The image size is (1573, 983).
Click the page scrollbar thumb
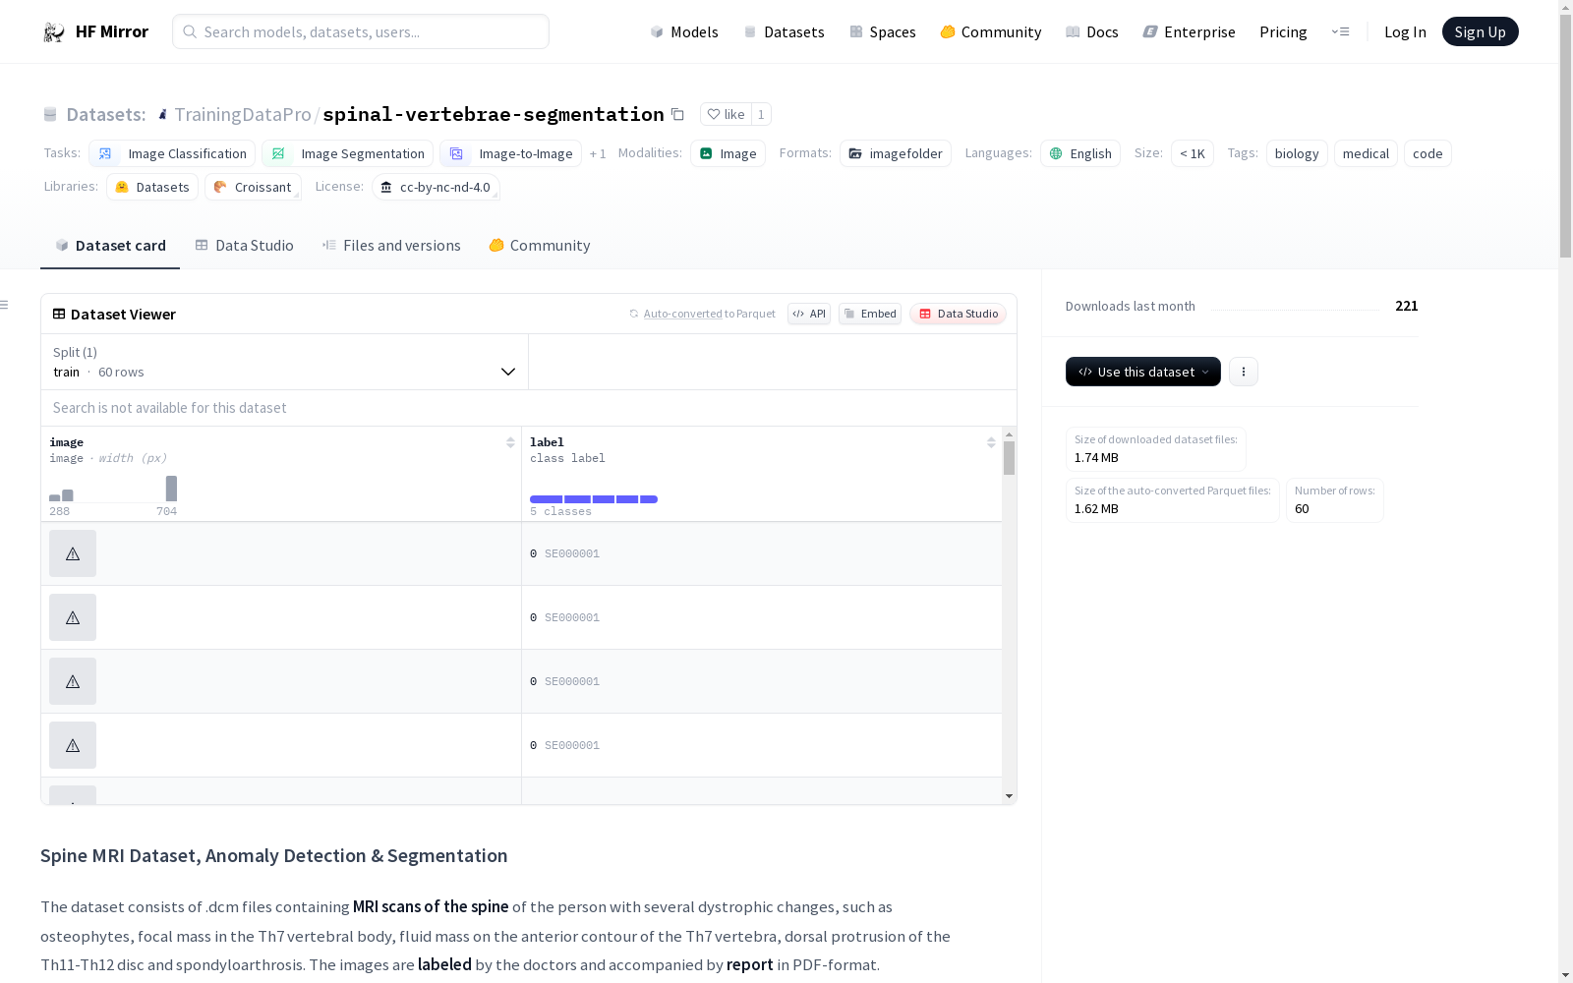(1565, 138)
